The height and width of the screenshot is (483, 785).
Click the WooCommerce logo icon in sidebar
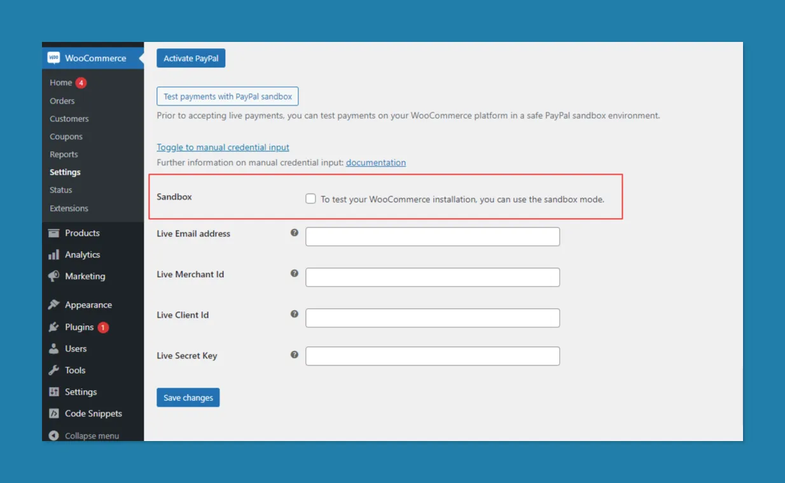tap(53, 58)
